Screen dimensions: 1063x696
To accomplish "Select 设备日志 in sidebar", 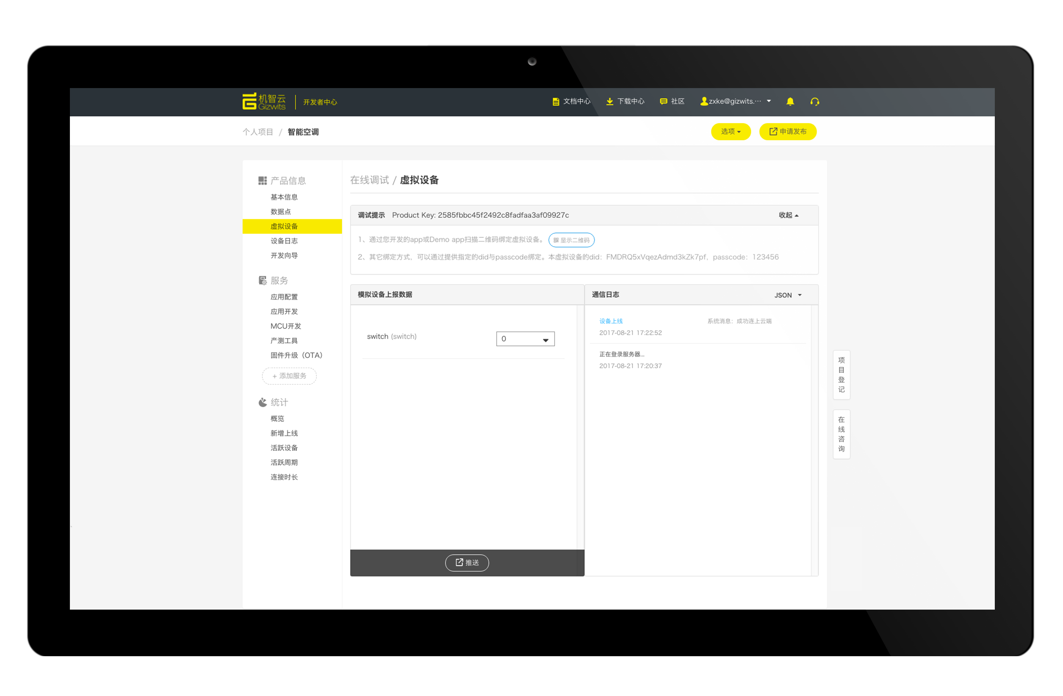I will (284, 241).
